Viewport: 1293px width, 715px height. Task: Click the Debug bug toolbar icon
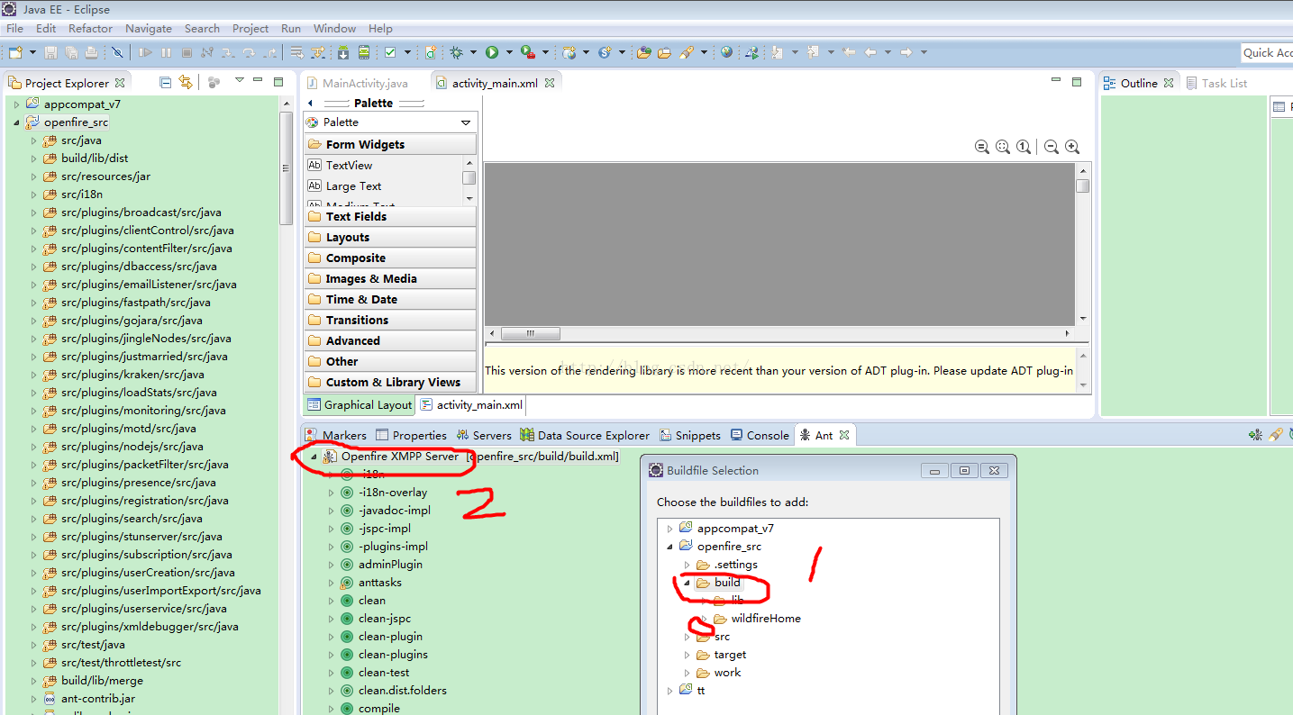point(457,52)
